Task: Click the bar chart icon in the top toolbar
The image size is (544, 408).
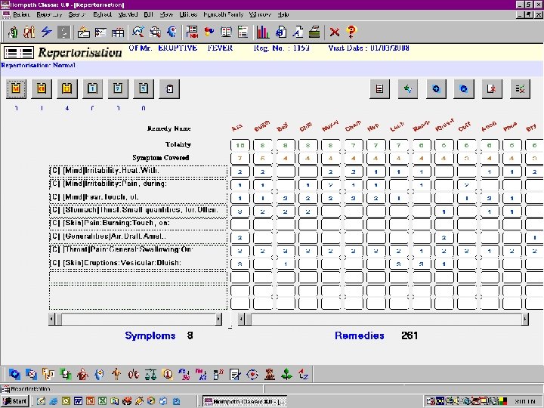Action: coord(263,32)
